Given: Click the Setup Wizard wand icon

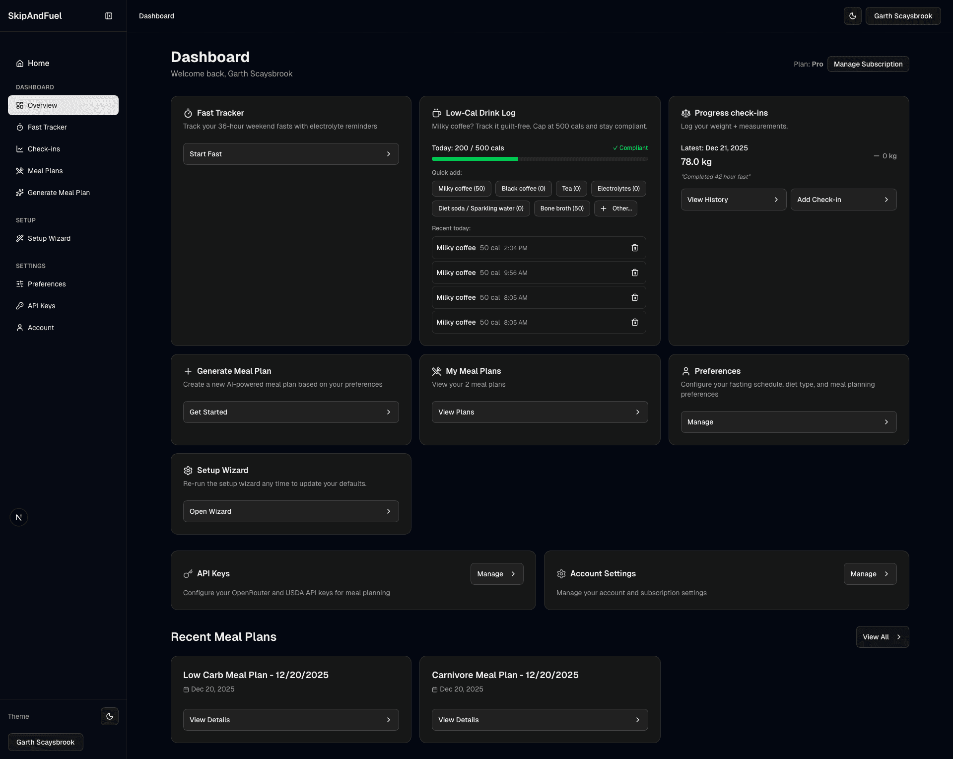Looking at the screenshot, I should (x=20, y=238).
